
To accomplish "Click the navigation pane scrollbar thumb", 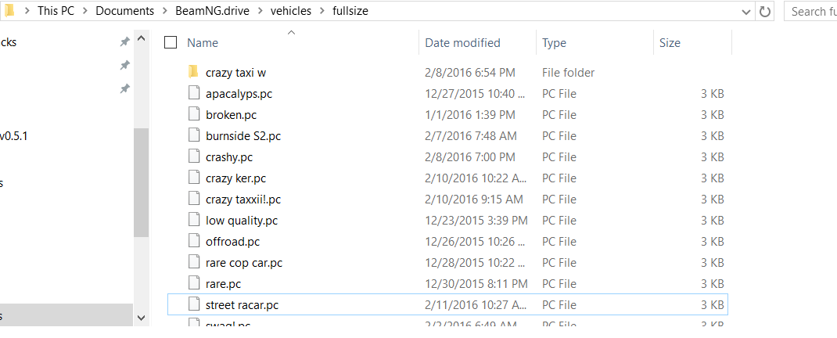I will (141, 182).
